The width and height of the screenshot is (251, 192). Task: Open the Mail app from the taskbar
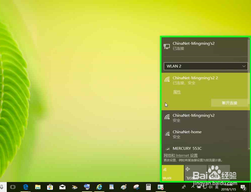pos(62,187)
